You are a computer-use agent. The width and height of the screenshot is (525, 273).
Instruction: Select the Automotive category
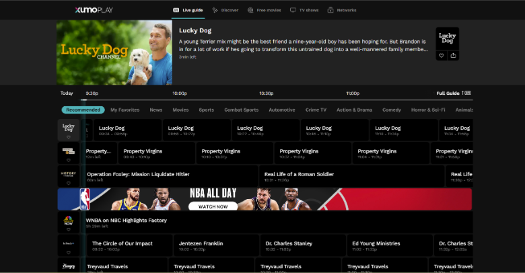[x=282, y=110]
